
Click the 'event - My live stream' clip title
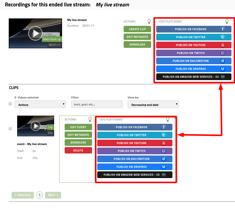32,144
